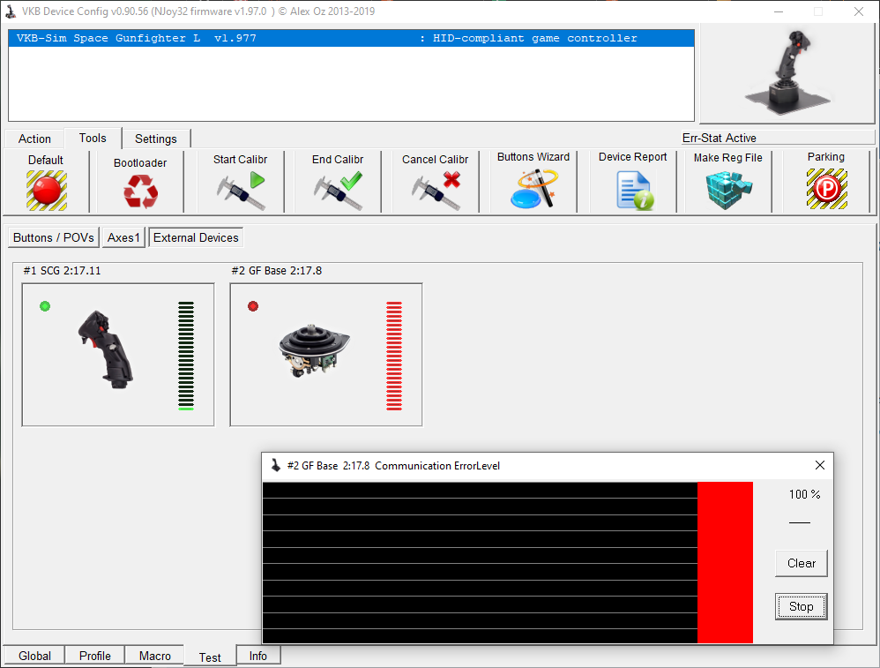
Task: Open the Axes1 tab
Action: (x=123, y=237)
